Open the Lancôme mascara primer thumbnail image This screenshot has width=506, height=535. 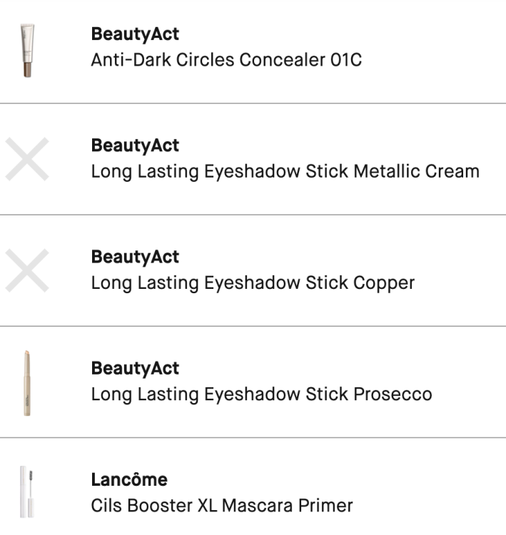(x=27, y=492)
